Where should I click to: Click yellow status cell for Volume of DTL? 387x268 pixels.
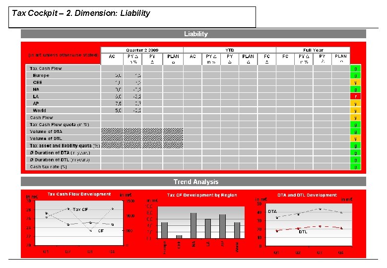point(355,138)
